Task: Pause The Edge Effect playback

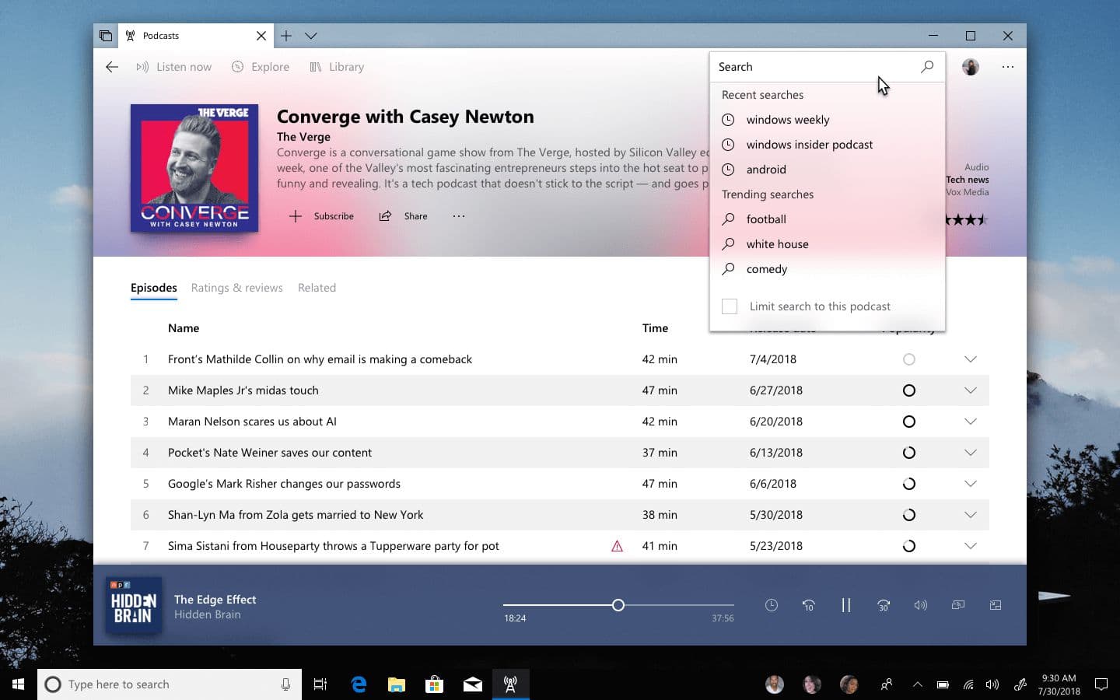Action: (x=846, y=605)
